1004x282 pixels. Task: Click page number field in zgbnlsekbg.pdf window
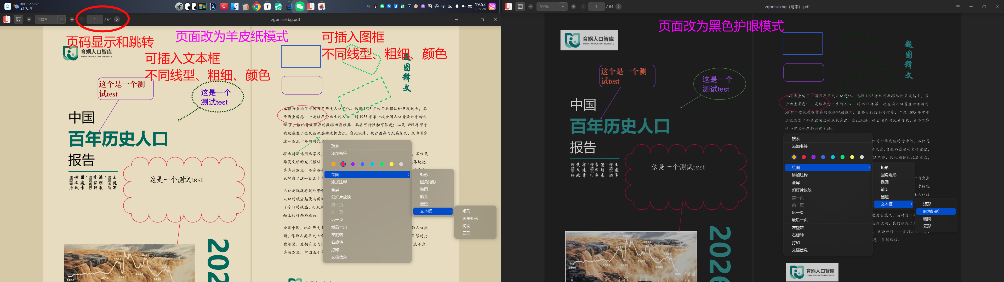pos(95,20)
